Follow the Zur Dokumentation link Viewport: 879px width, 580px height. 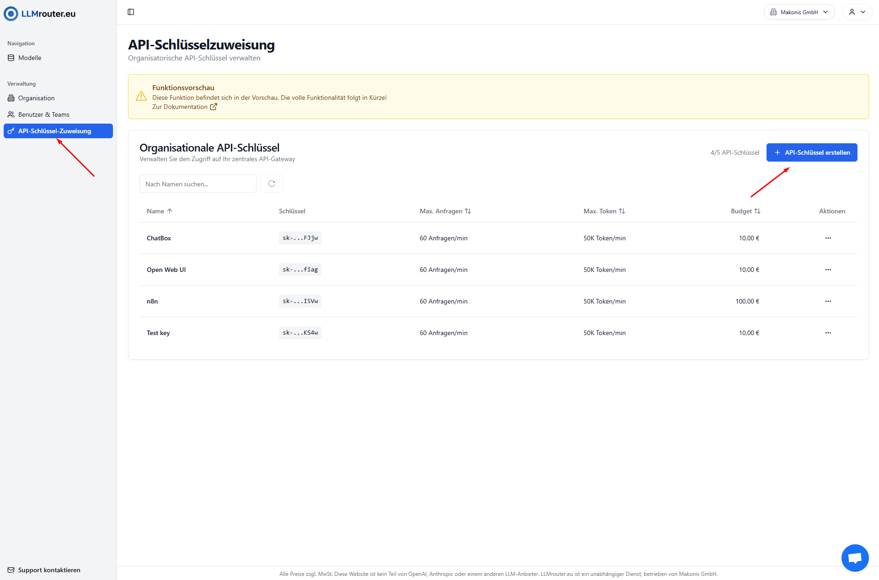180,107
